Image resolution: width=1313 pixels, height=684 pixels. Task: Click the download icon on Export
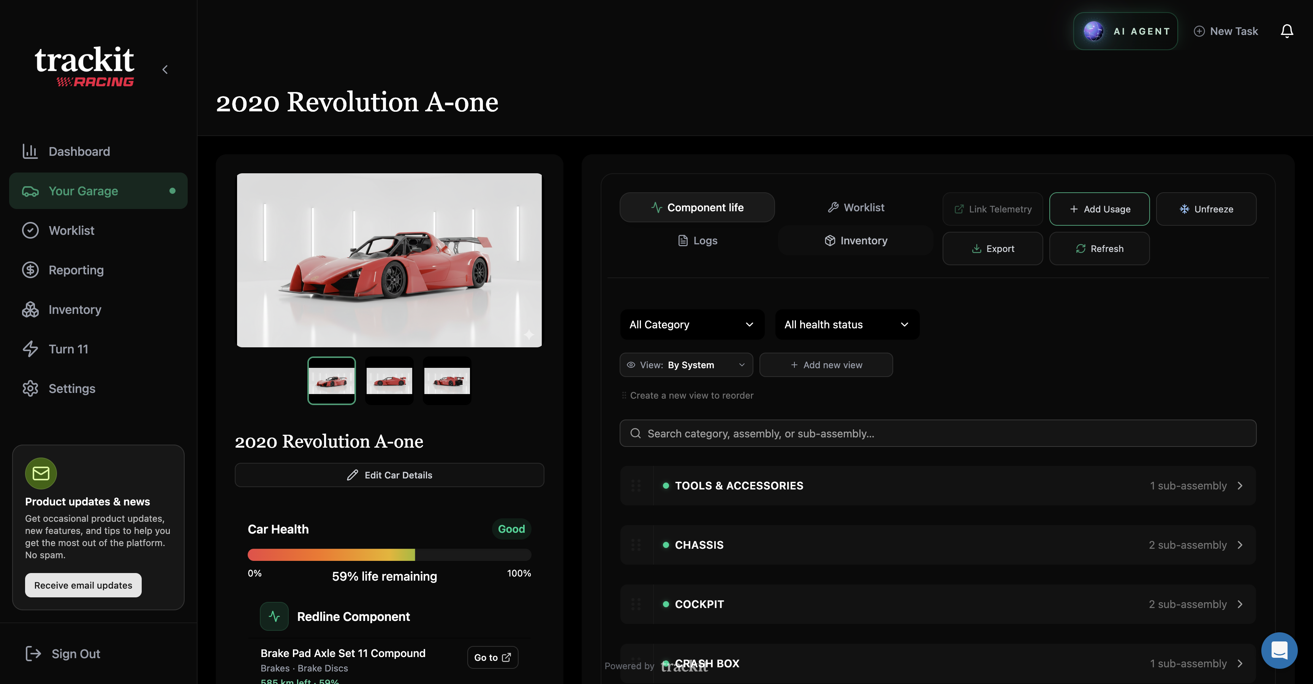(x=976, y=249)
